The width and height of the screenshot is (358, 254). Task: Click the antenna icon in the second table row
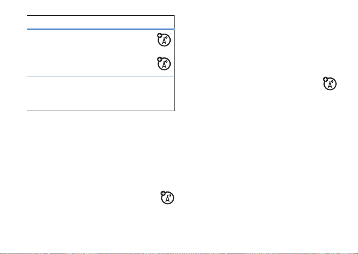(x=163, y=64)
